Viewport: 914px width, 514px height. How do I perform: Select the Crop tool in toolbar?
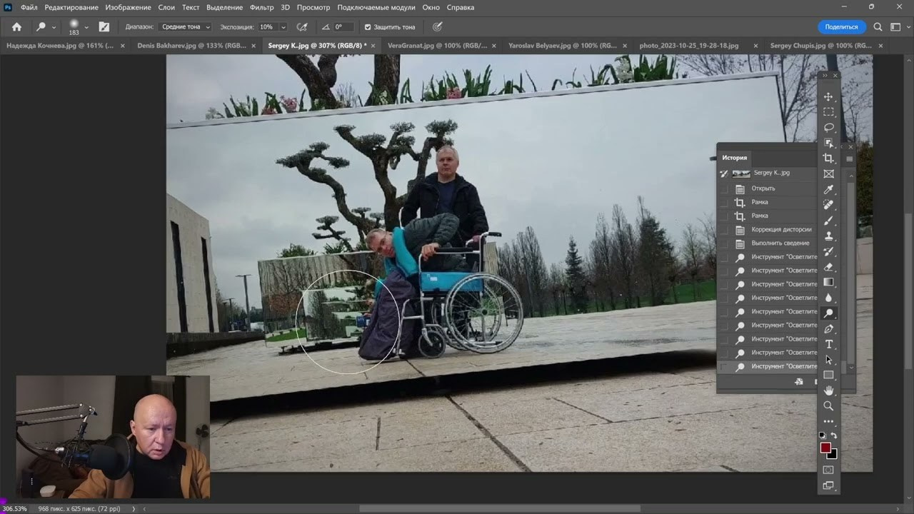click(x=828, y=158)
